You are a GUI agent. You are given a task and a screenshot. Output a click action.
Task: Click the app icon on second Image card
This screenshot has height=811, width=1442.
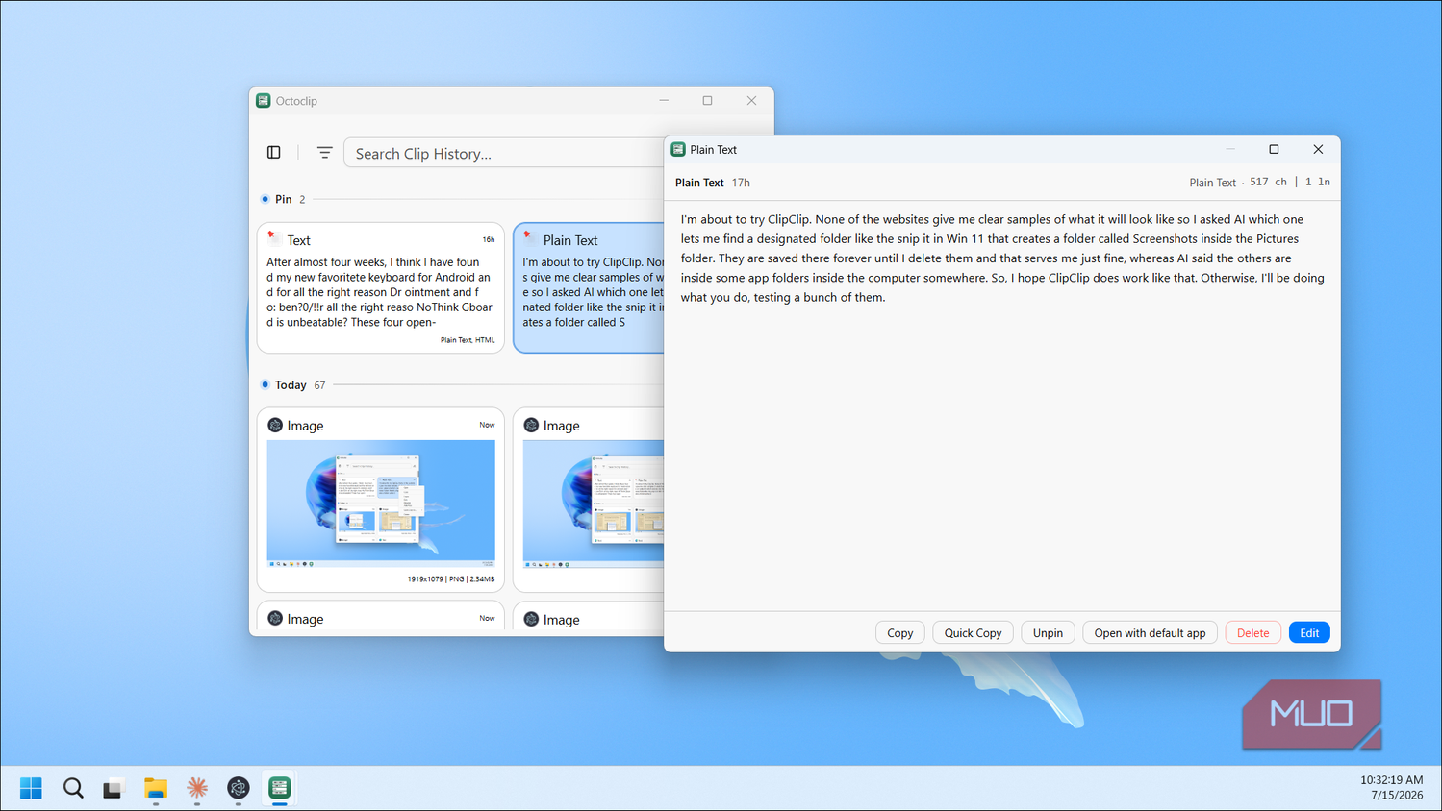pos(531,425)
